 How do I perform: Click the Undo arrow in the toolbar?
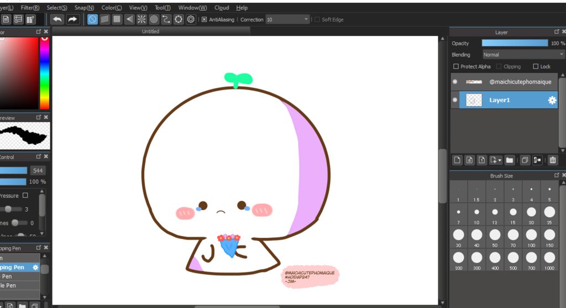click(57, 19)
